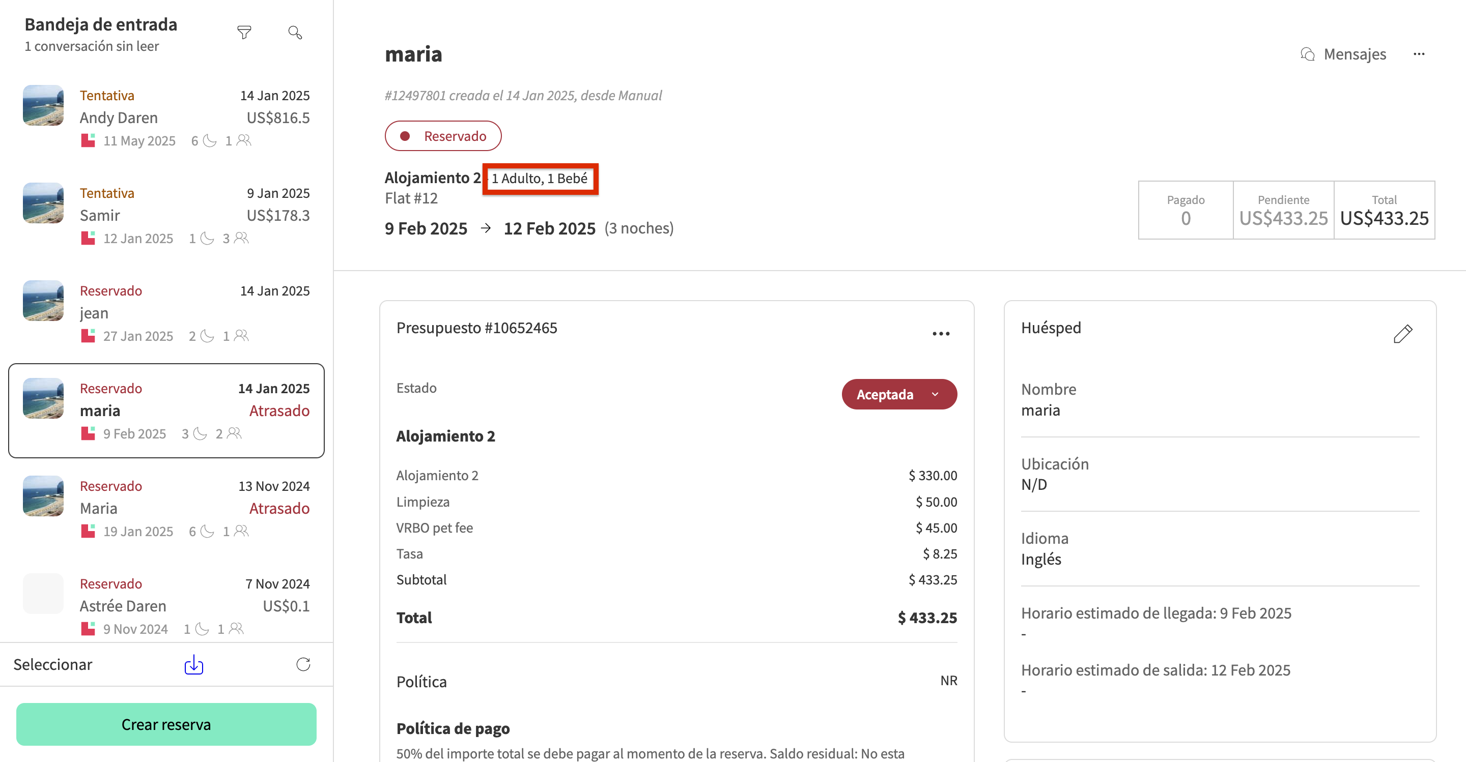This screenshot has width=1466, height=762.
Task: Click Andy Daren's property thumbnail
Action: coord(43,105)
